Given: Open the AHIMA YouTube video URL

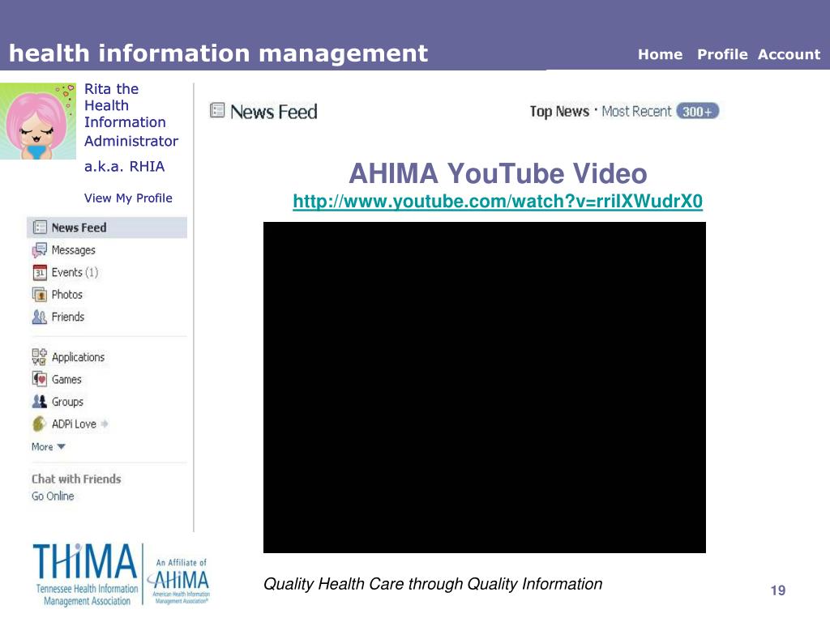Looking at the screenshot, I should 498,201.
